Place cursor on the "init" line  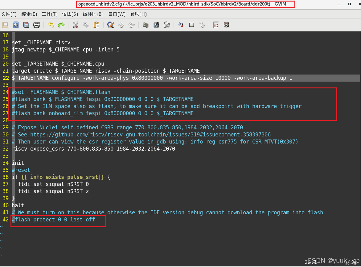click(x=18, y=163)
